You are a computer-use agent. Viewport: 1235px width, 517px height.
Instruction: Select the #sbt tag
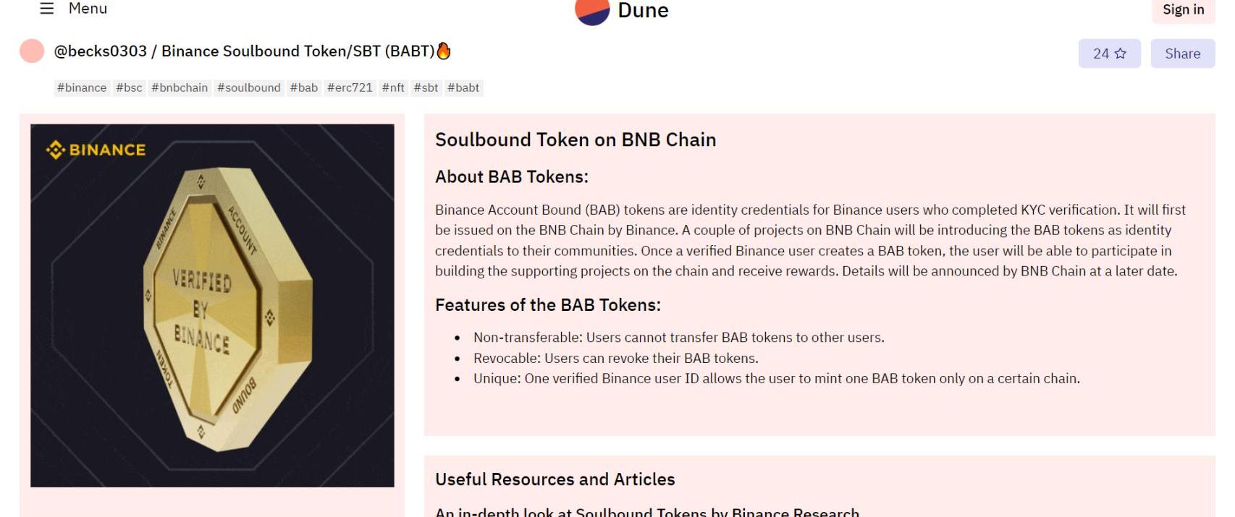426,88
